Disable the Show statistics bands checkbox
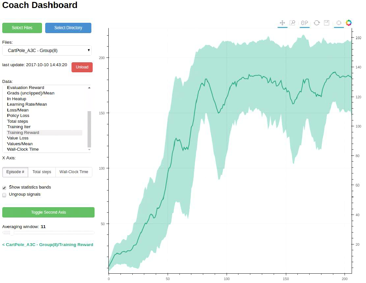 [x=4, y=188]
